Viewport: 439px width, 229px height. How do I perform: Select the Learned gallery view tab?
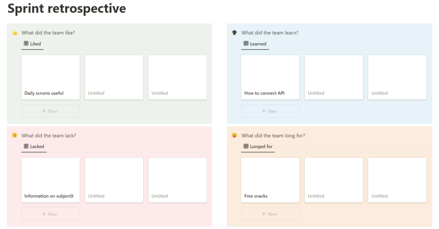pyautogui.click(x=255, y=44)
